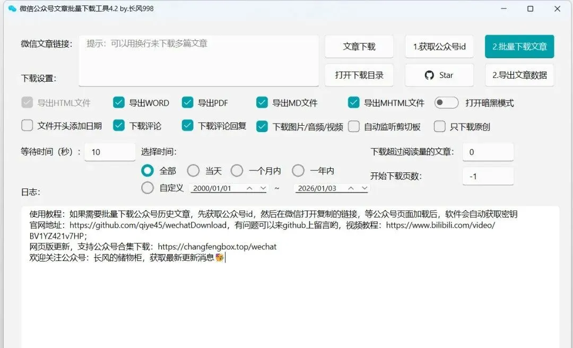Enable the 自动监听剪切板 checkbox
573x348 pixels.
pos(354,126)
